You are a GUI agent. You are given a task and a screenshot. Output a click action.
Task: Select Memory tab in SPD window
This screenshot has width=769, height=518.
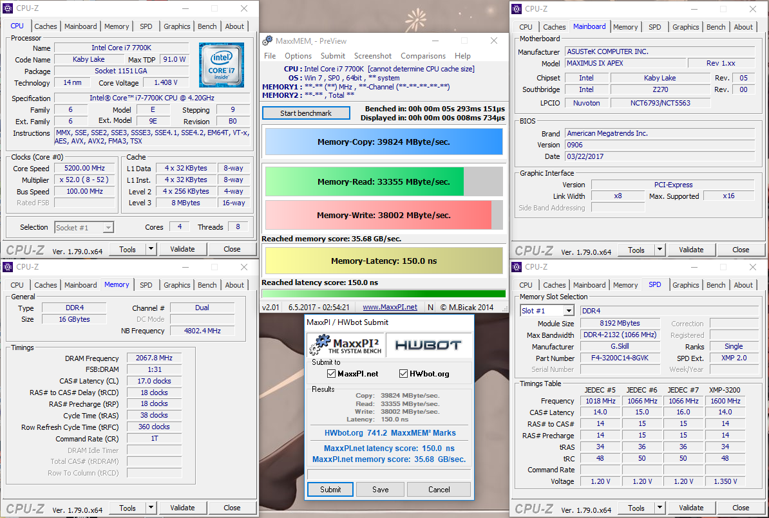625,284
